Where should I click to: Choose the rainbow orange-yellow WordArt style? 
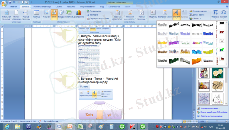(162, 43)
